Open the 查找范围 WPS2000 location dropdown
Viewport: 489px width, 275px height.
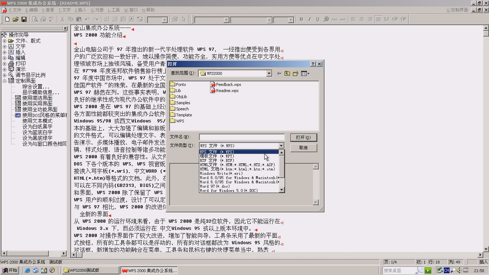tap(269, 73)
